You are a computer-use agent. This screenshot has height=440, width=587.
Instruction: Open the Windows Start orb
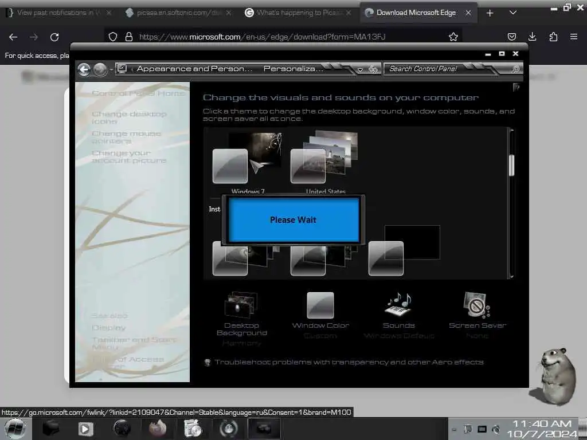point(15,429)
